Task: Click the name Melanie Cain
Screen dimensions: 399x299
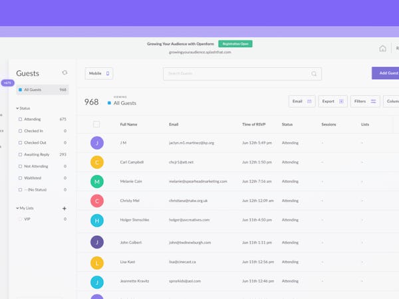Action: [x=131, y=181]
